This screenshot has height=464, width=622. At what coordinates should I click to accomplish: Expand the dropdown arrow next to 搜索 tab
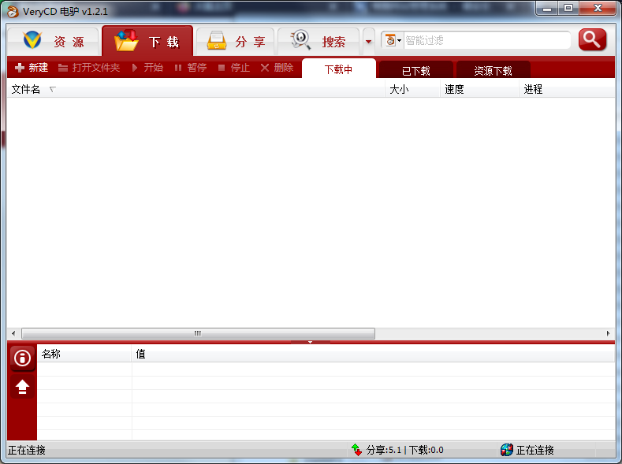(x=368, y=42)
